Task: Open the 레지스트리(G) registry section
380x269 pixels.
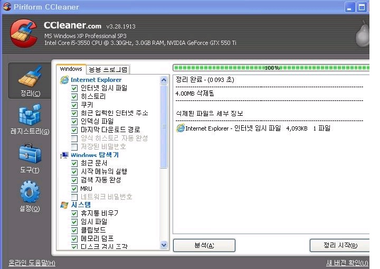Action: point(30,119)
